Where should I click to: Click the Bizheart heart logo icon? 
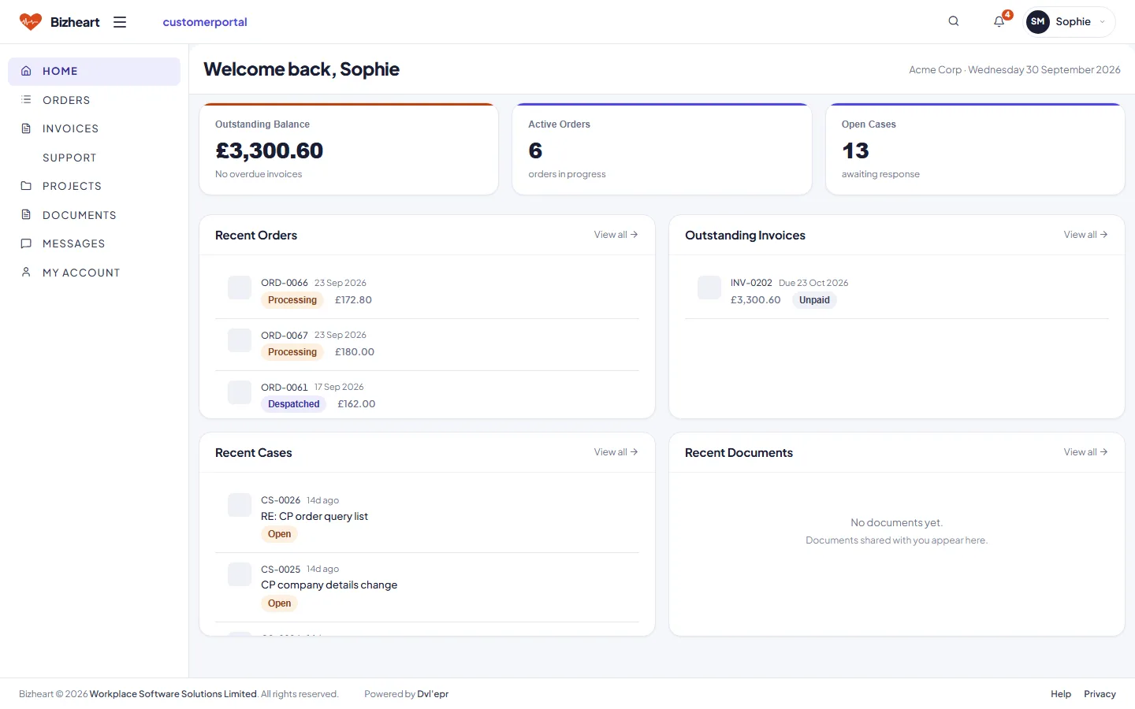pos(31,22)
